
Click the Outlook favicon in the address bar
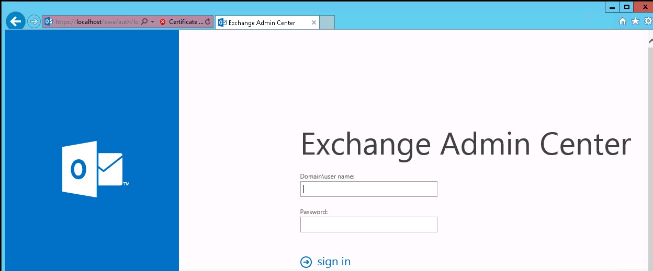(49, 22)
